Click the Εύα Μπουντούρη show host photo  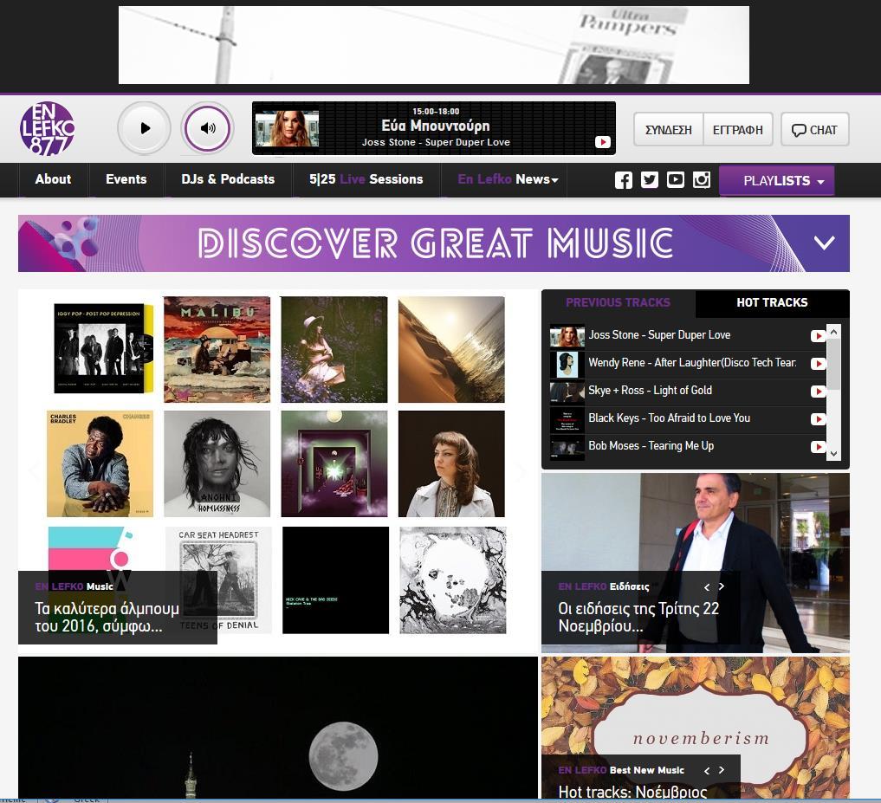287,128
